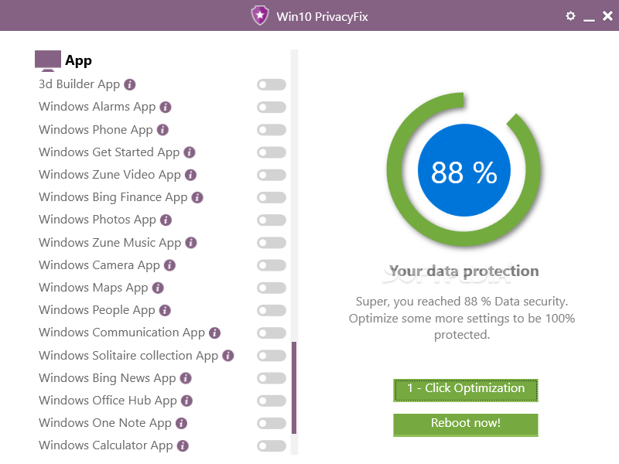Enable Windows Bing Finance App switch
The width and height of the screenshot is (619, 464).
(x=272, y=197)
